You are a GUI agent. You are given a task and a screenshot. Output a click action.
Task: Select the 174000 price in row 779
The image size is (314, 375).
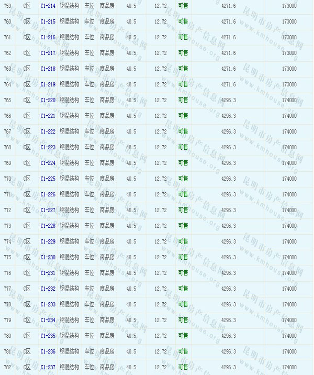(x=289, y=320)
